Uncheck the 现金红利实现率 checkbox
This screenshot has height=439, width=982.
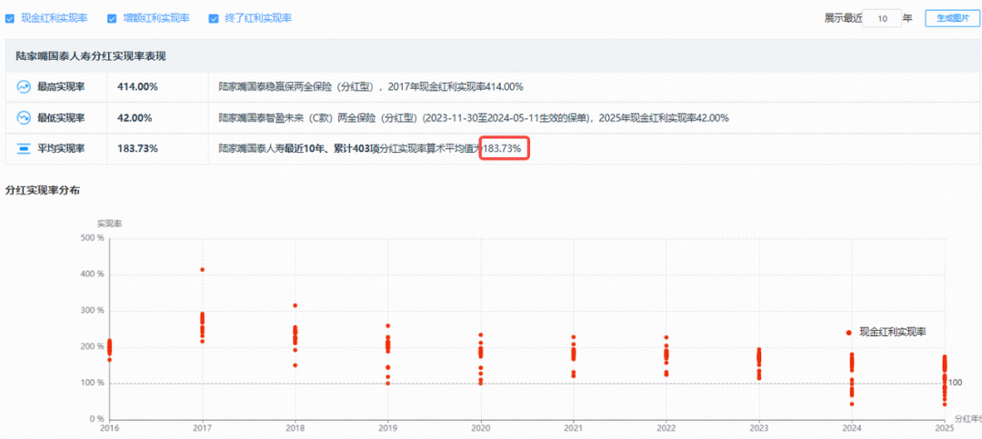pyautogui.click(x=10, y=19)
